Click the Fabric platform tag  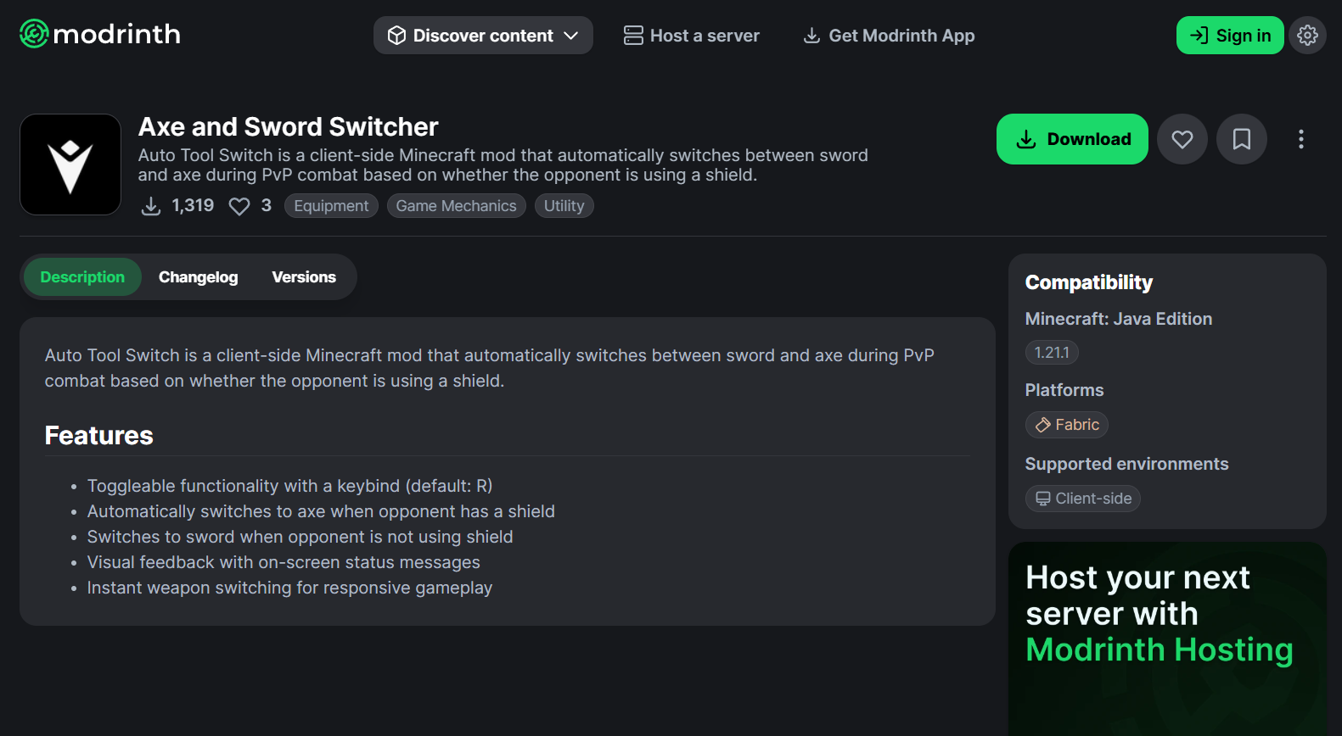(1067, 425)
